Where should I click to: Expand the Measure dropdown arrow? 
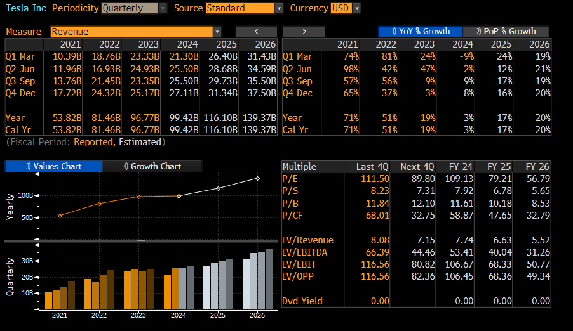pyautogui.click(x=217, y=32)
